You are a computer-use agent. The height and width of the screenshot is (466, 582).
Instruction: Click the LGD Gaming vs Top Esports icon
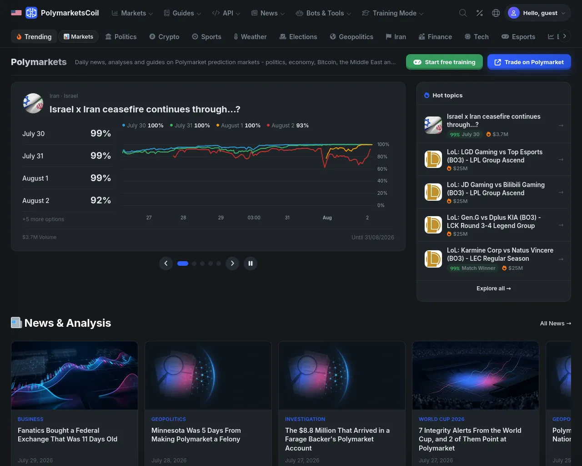[433, 159]
